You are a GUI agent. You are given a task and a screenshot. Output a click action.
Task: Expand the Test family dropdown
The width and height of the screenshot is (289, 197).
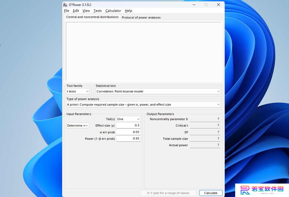[x=78, y=91]
